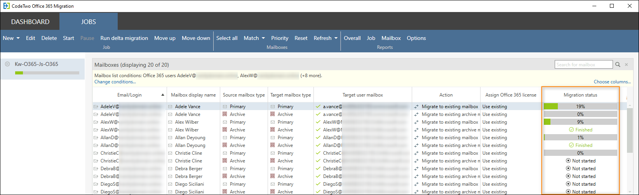Click the Action column header

tap(446, 95)
